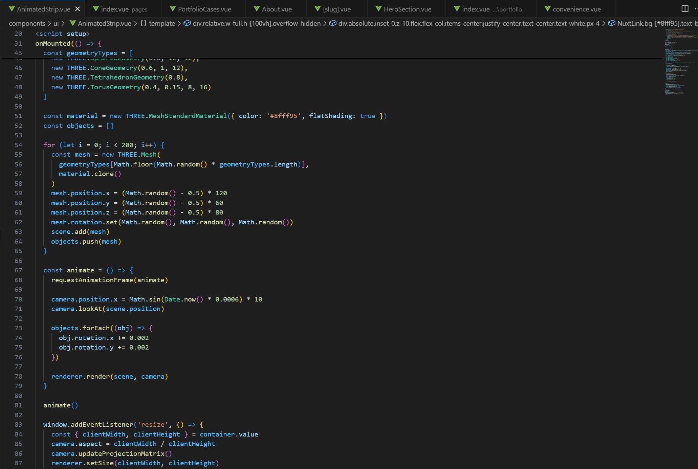
Task: Open the [slug].vue tab
Action: [x=336, y=9]
